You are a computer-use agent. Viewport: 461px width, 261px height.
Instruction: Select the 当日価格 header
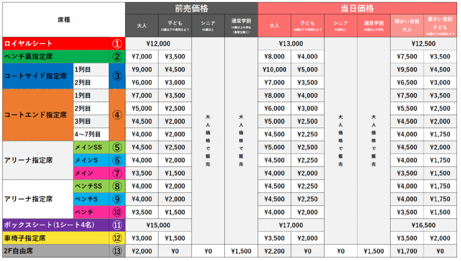coord(357,8)
